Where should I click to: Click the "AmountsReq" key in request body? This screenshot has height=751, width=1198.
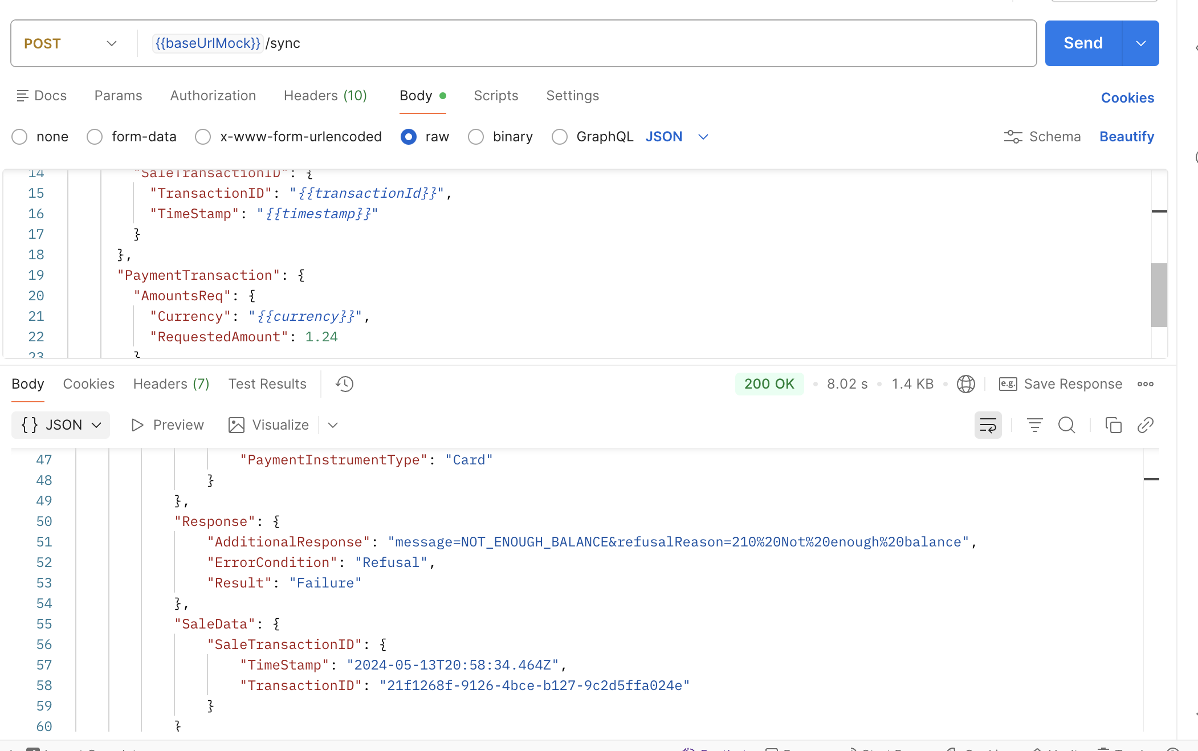[x=182, y=296]
